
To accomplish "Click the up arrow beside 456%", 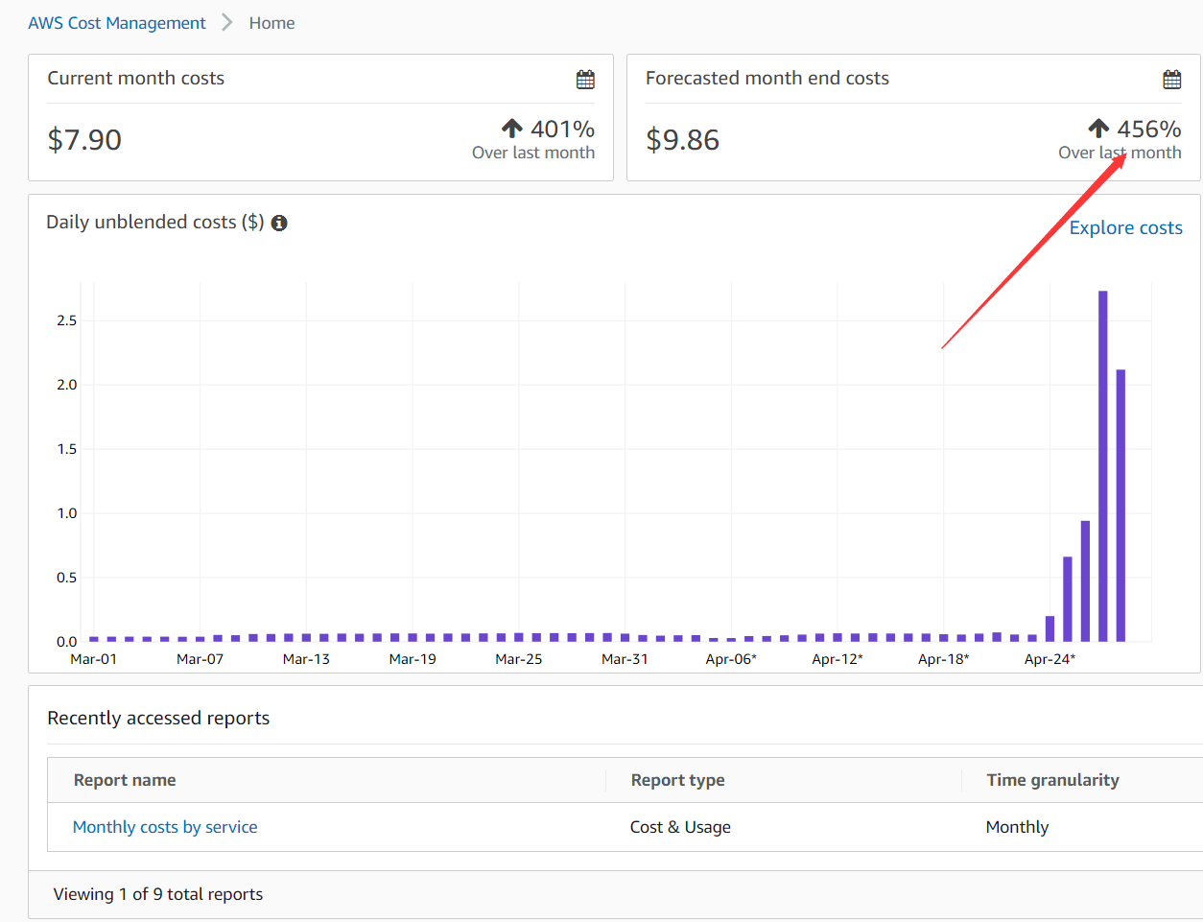I will pyautogui.click(x=1098, y=128).
